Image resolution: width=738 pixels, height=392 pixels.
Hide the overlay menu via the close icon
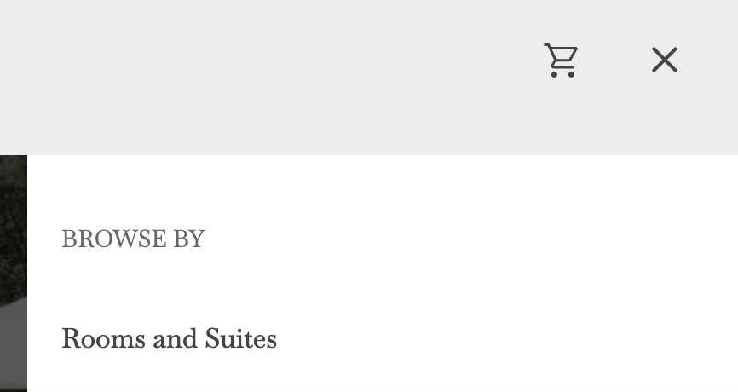pos(665,60)
